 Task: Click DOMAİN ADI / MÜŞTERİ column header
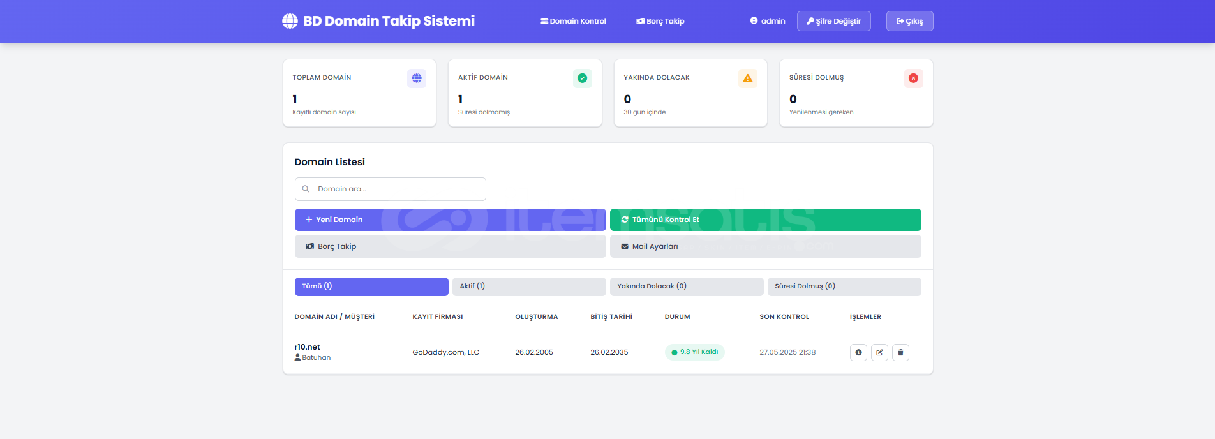pyautogui.click(x=334, y=317)
